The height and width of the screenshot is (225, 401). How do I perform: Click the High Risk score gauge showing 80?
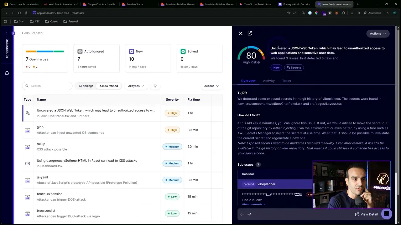tap(251, 56)
